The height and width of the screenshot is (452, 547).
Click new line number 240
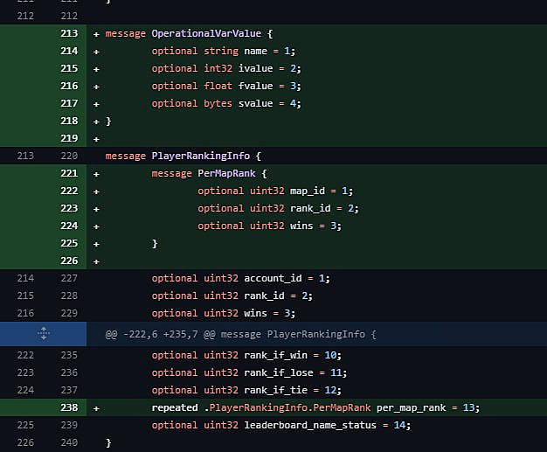point(68,442)
